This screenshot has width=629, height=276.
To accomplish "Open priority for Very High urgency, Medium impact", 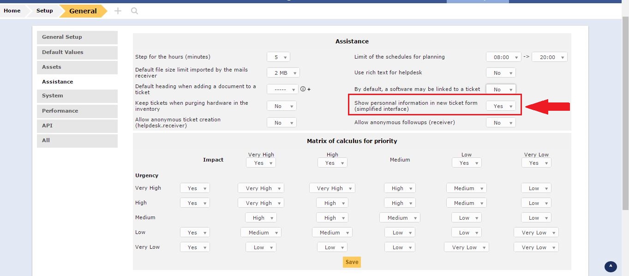I will [400, 188].
